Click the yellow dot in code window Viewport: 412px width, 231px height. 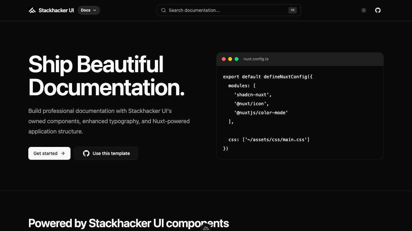(230, 59)
